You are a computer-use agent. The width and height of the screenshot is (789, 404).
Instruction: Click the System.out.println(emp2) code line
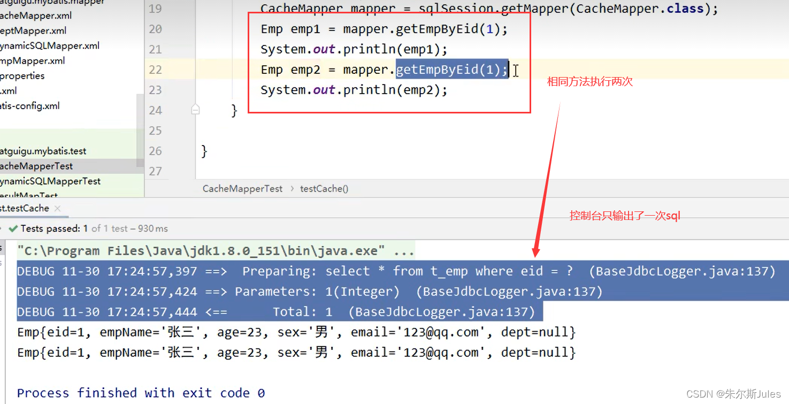tap(354, 90)
